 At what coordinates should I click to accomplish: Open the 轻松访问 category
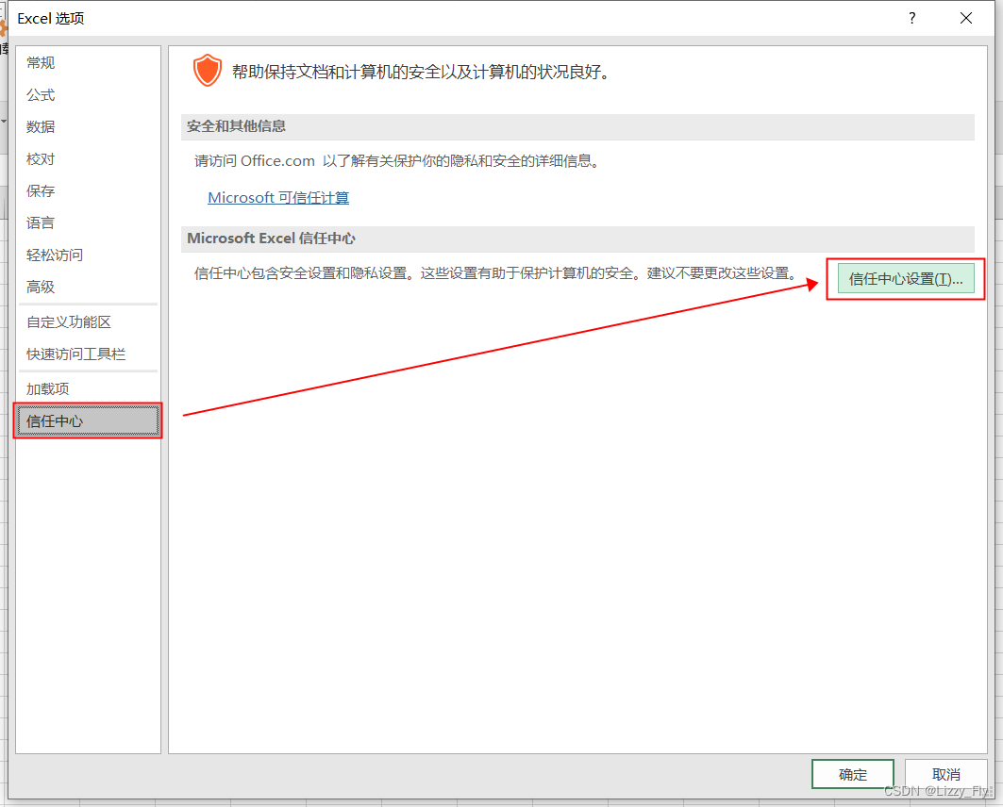coord(88,255)
